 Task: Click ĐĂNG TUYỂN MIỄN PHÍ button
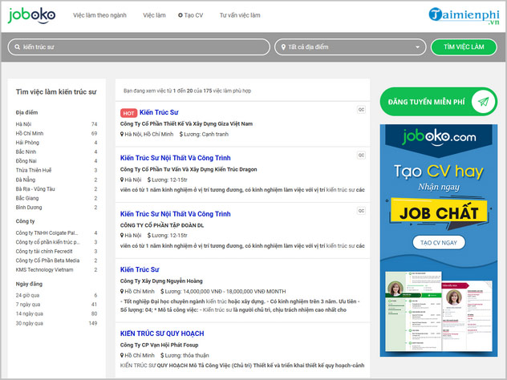439,102
